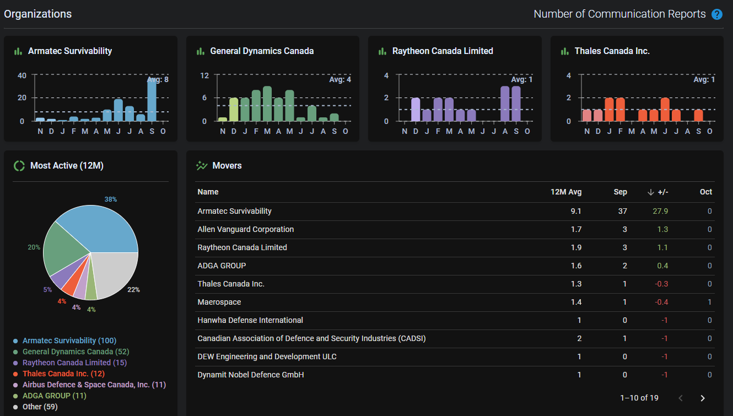Open DEW Engineering and Development ULC row
The image size is (733, 416).
coord(455,356)
